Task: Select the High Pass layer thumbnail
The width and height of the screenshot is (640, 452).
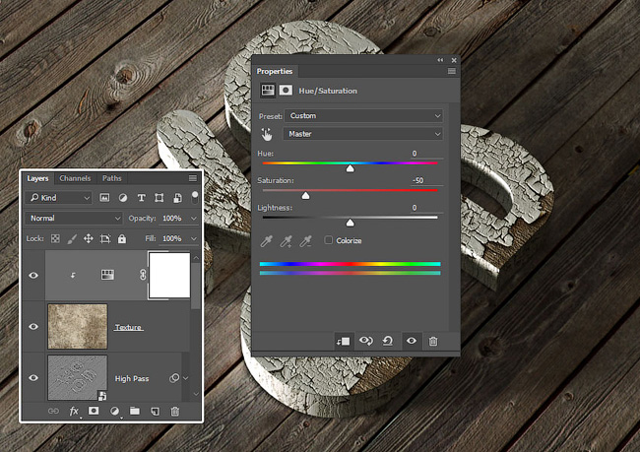Action: 78,378
